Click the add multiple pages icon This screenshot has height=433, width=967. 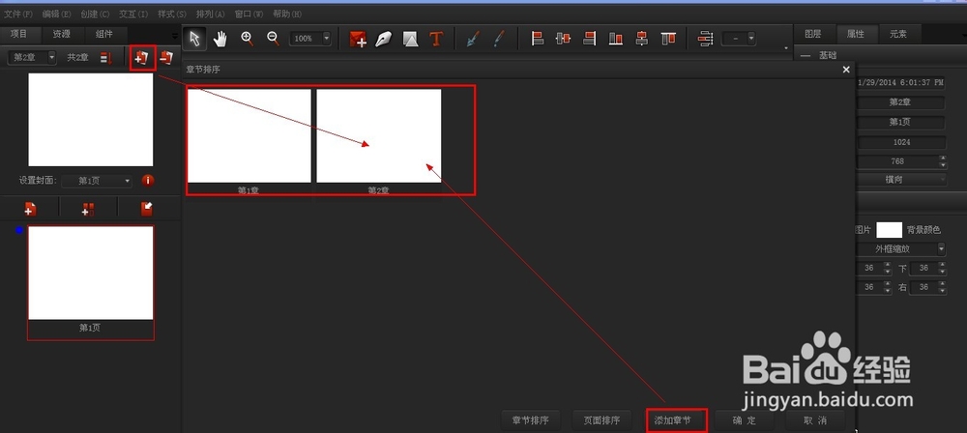click(88, 209)
